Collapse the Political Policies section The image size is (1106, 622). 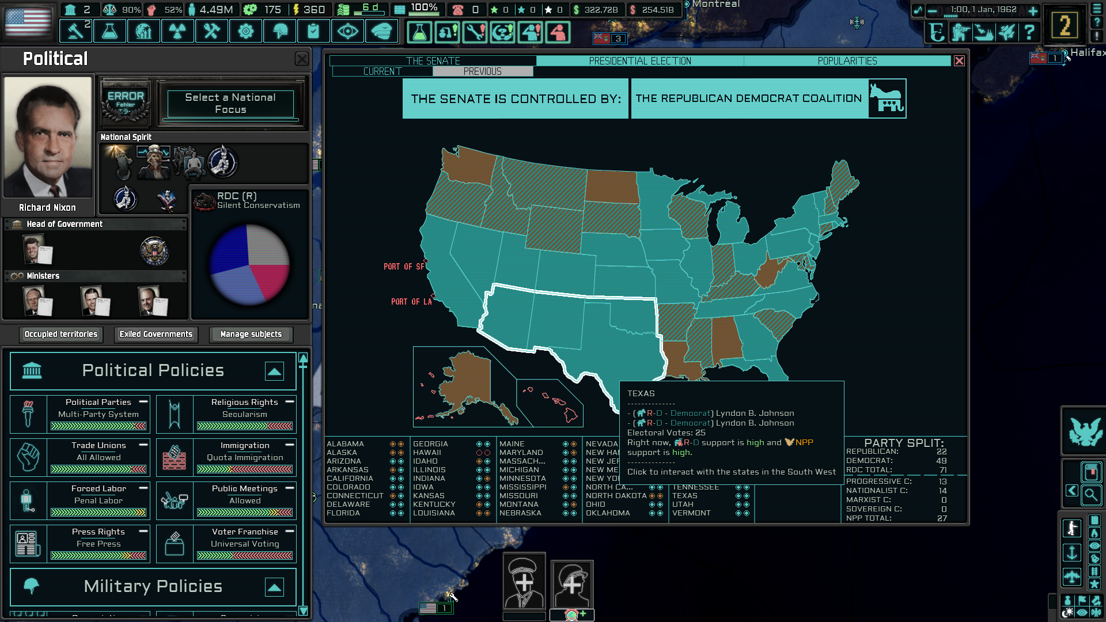(275, 371)
